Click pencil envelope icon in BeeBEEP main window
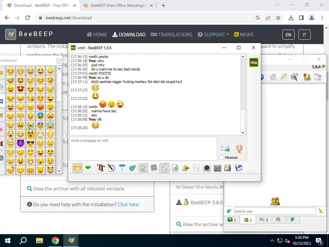 [x=283, y=77]
